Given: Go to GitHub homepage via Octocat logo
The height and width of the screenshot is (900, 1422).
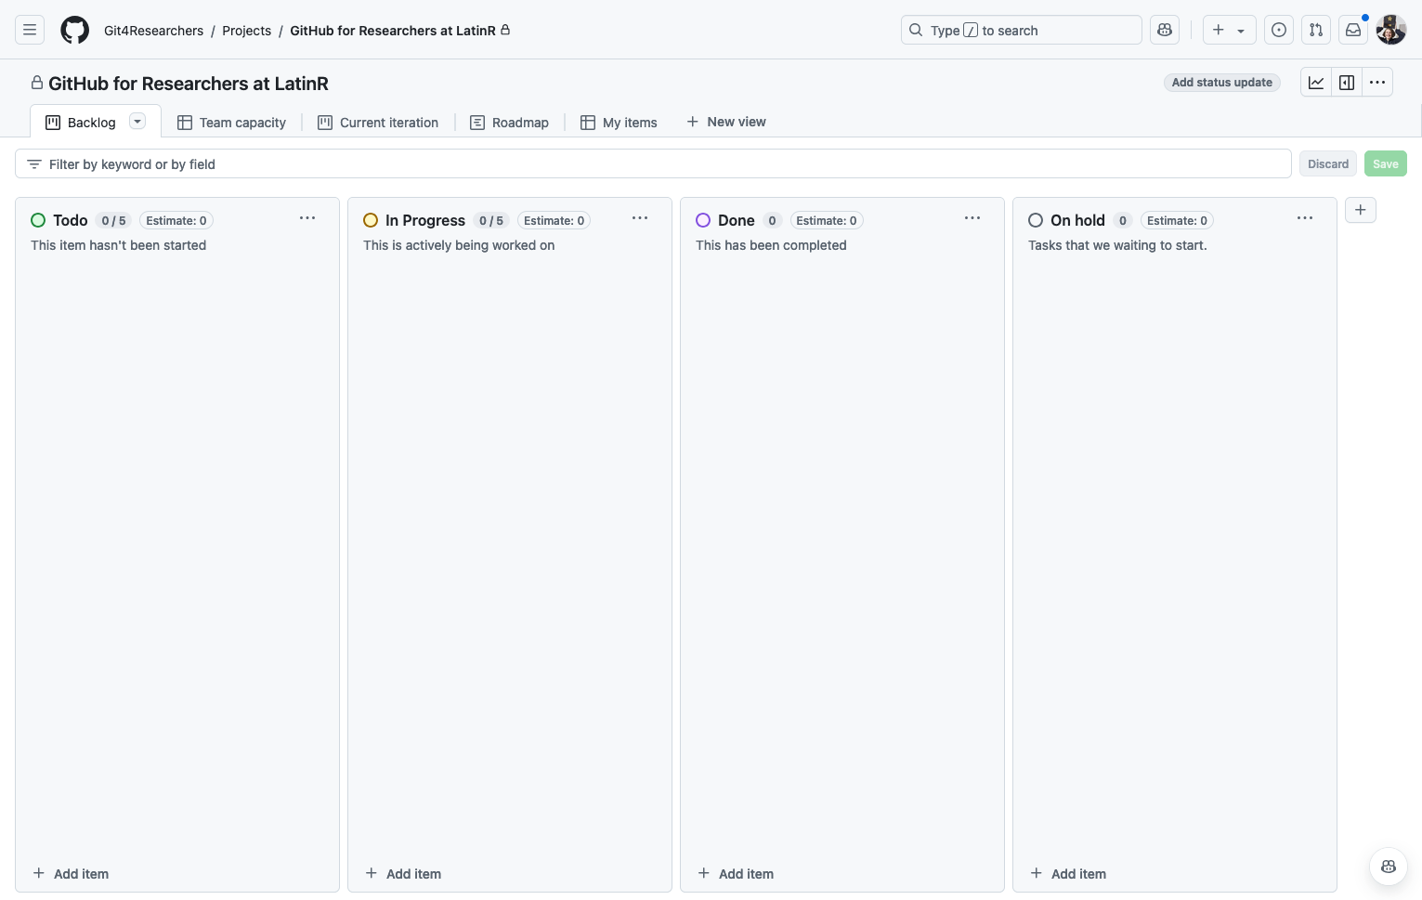Looking at the screenshot, I should 75,30.
